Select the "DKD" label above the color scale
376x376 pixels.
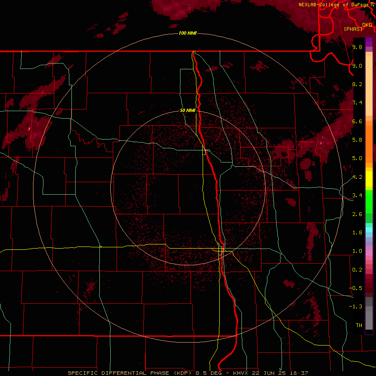pos(367,25)
